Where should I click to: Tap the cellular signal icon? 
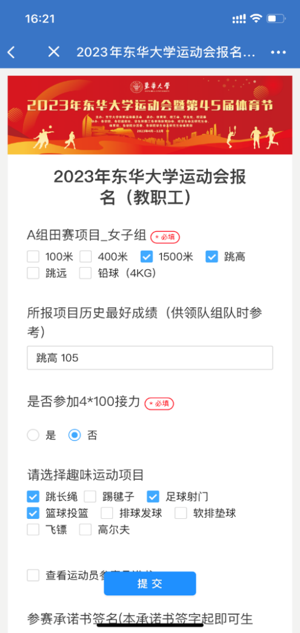coord(239,19)
